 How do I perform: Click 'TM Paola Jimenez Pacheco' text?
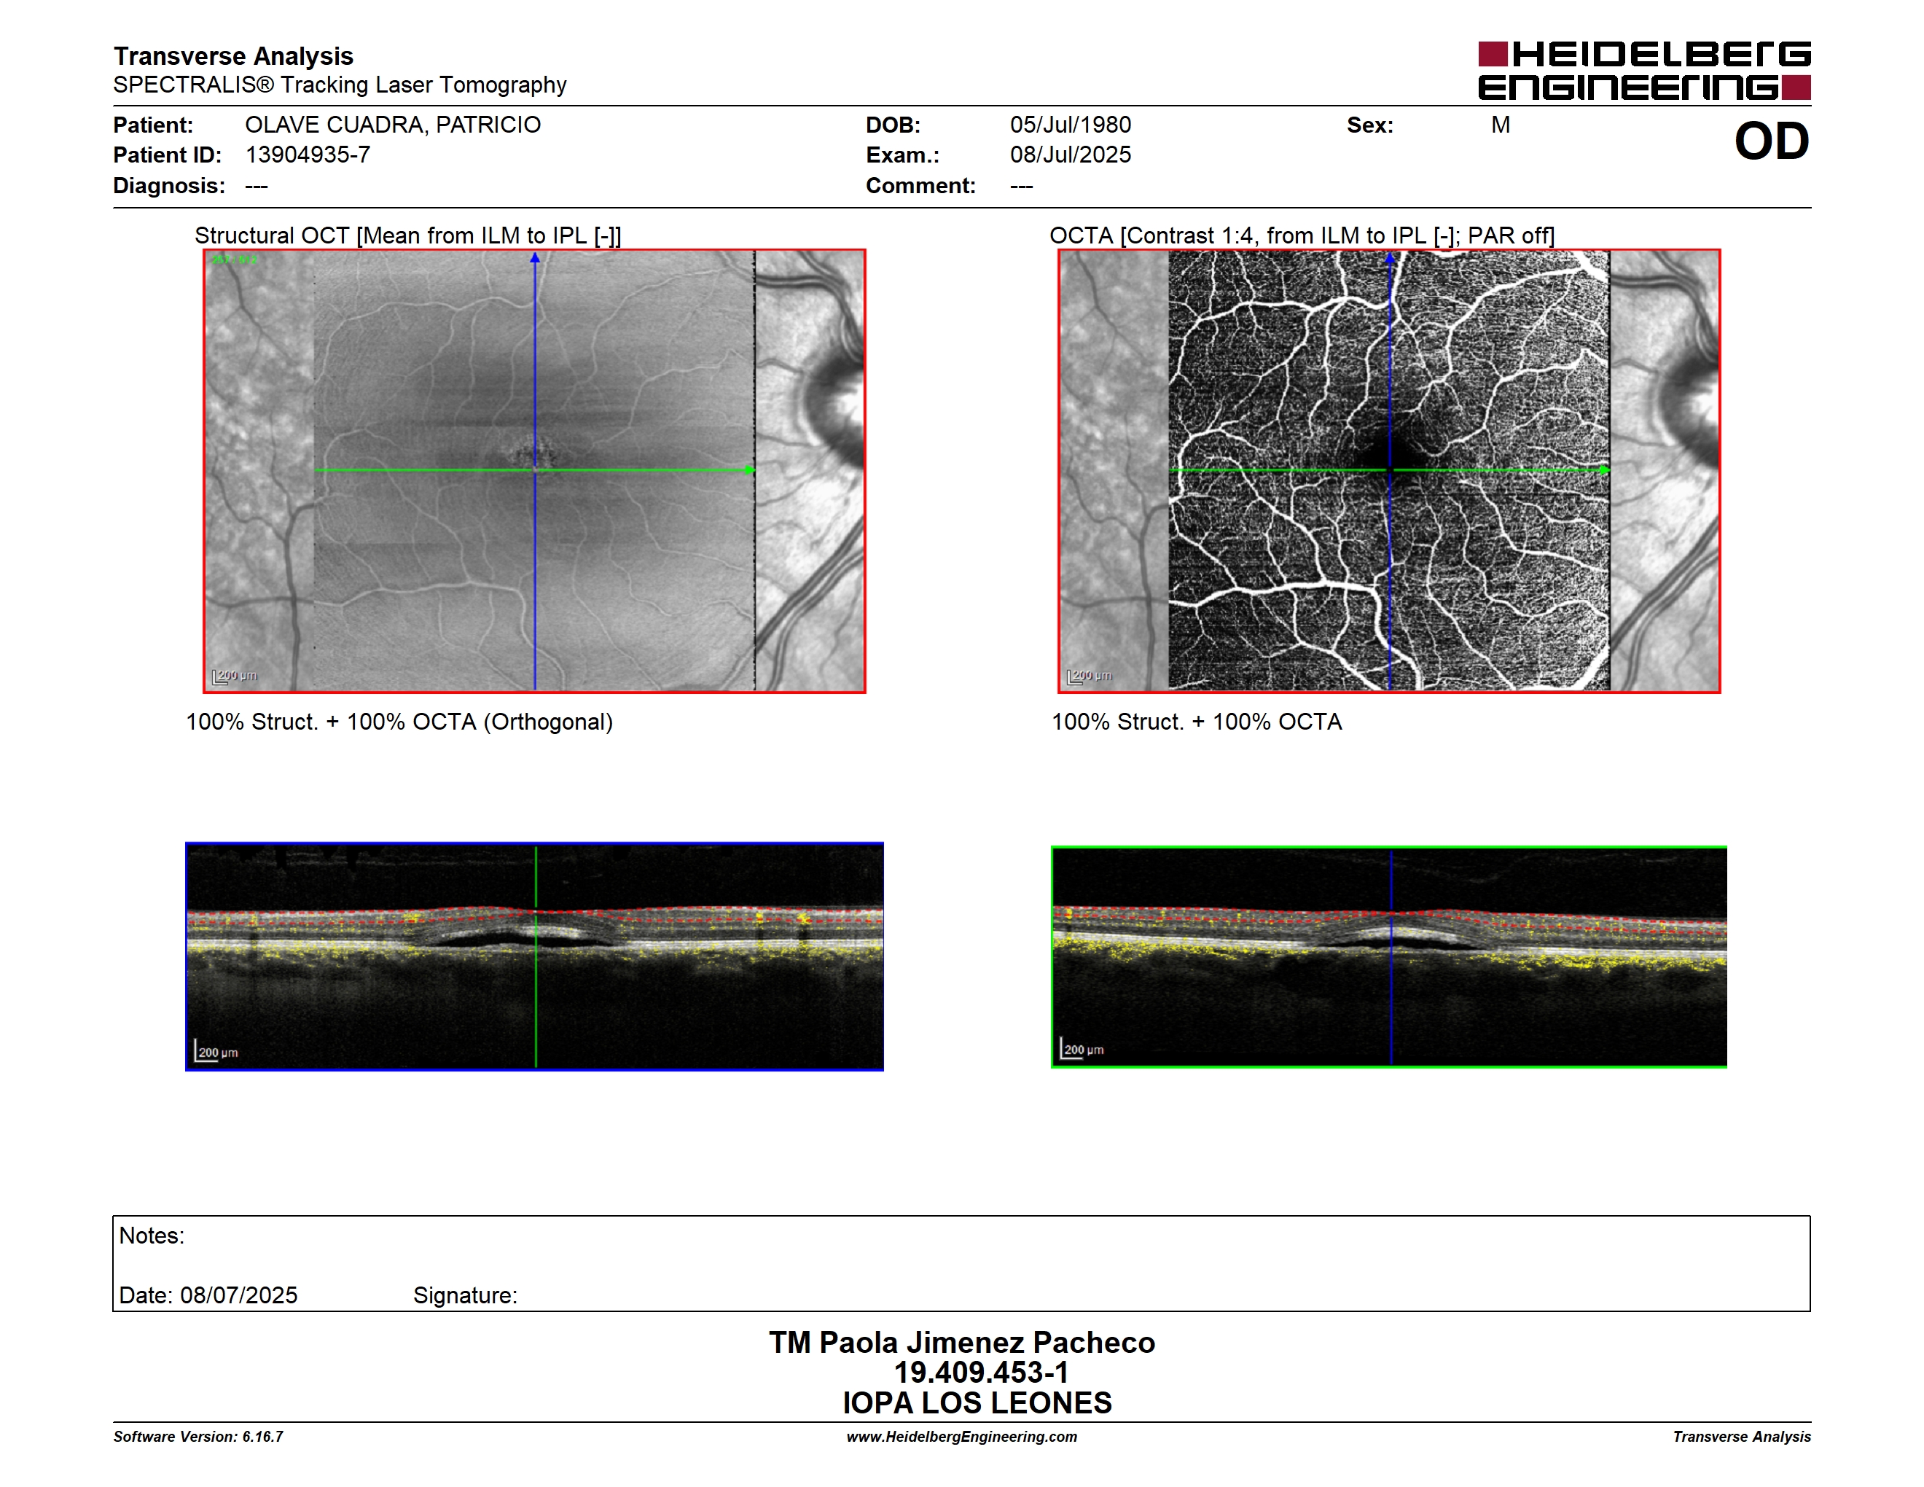[x=962, y=1342]
